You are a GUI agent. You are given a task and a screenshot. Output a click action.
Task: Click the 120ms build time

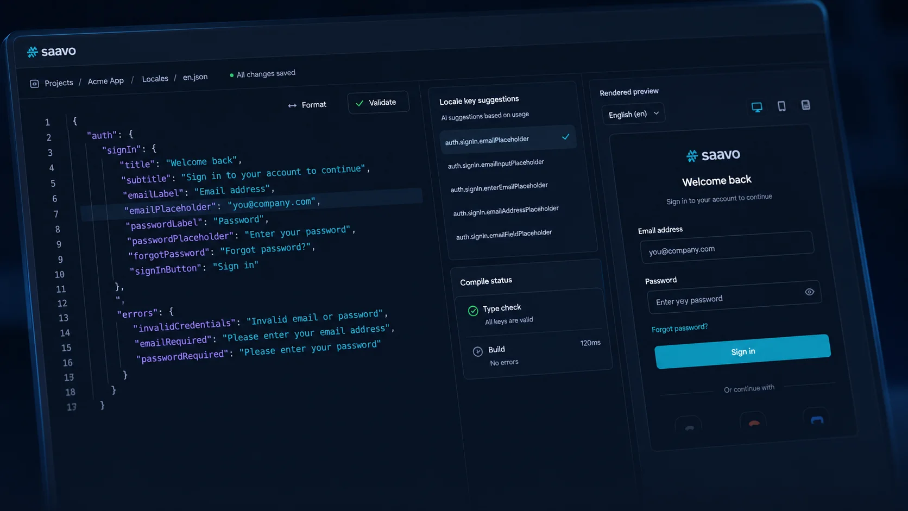[590, 343]
